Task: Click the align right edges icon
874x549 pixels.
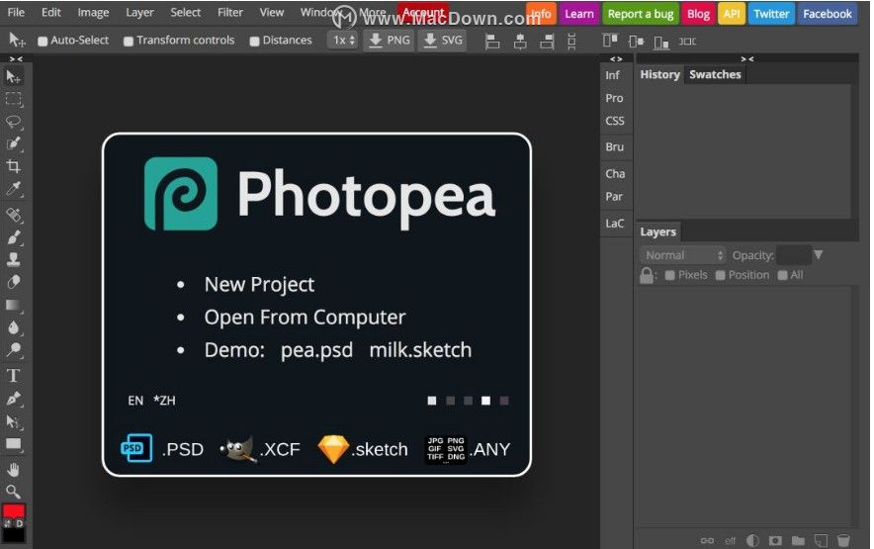Action: 548,42
